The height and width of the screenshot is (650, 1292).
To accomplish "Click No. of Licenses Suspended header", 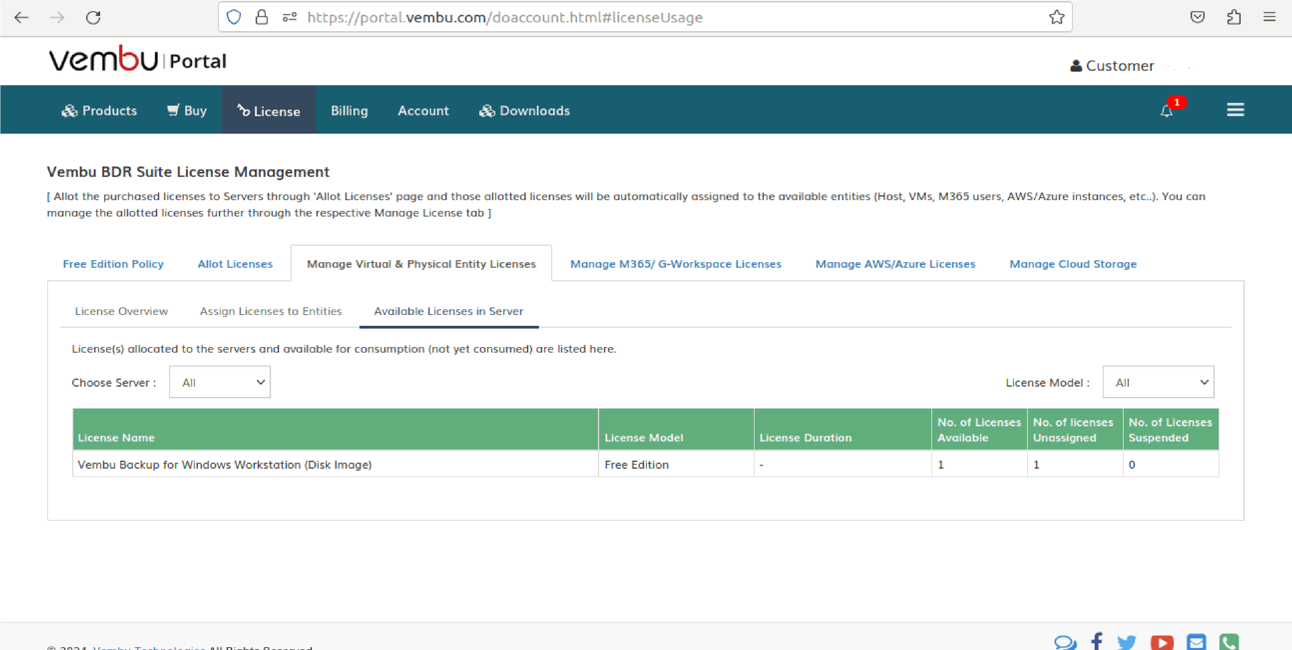I will (x=1171, y=429).
